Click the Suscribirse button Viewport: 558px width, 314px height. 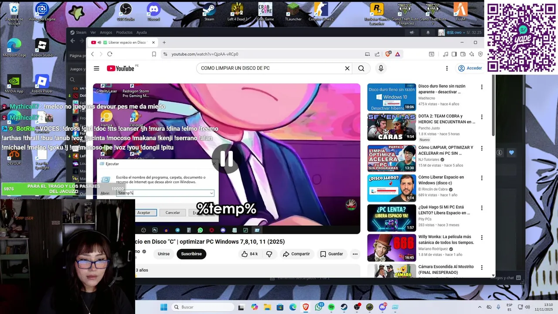(x=191, y=254)
